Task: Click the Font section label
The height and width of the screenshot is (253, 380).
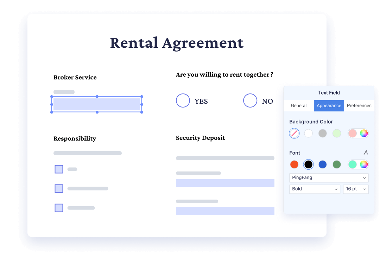Action: [295, 153]
